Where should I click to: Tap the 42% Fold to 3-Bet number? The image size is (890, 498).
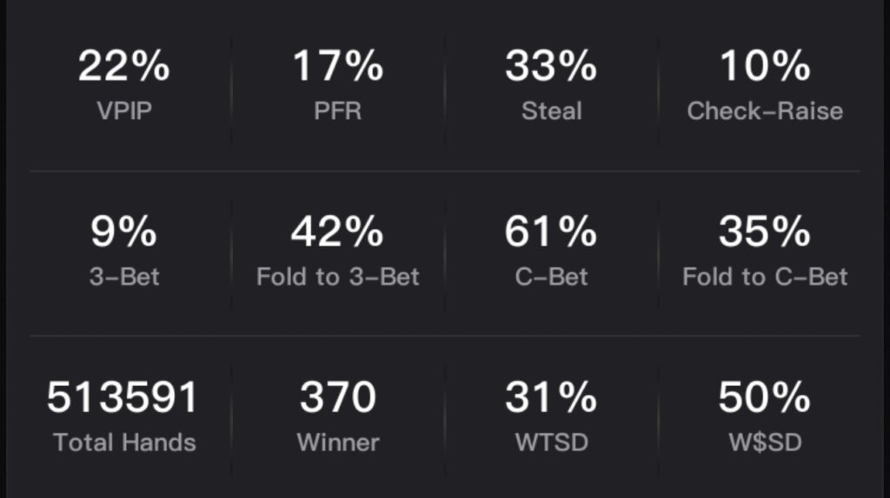337,233
